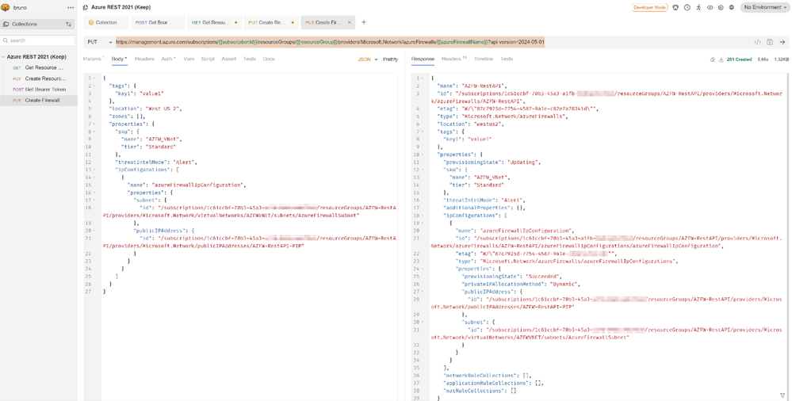The width and height of the screenshot is (792, 401).
Task: Send the request with arrow icon
Action: pos(782,43)
